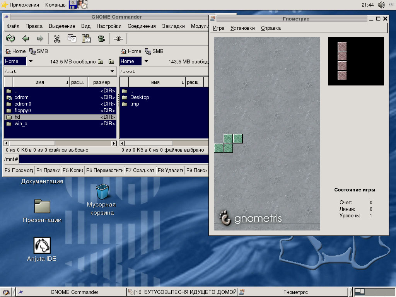This screenshot has width=396, height=297.
Task: Click the tray icon right of the volume
Action: [x=391, y=5]
